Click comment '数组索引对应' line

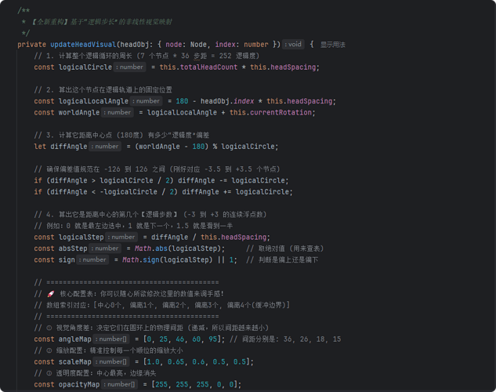(x=161, y=305)
